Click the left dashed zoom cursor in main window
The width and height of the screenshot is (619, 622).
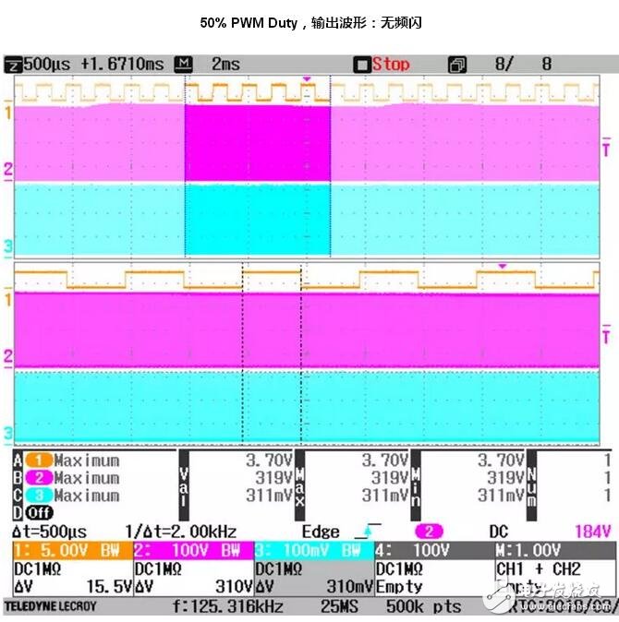click(x=185, y=167)
